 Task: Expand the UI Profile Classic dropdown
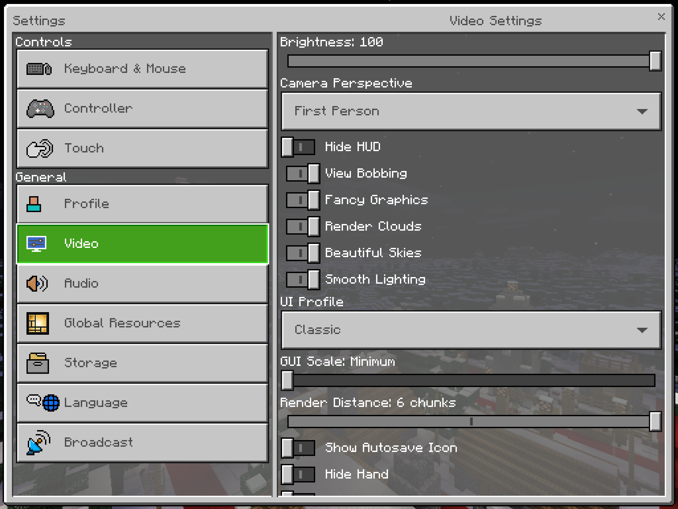pos(471,330)
